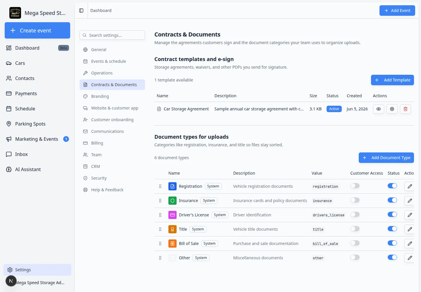
Task: Grab the Insurance row drag handle
Action: click(x=160, y=201)
